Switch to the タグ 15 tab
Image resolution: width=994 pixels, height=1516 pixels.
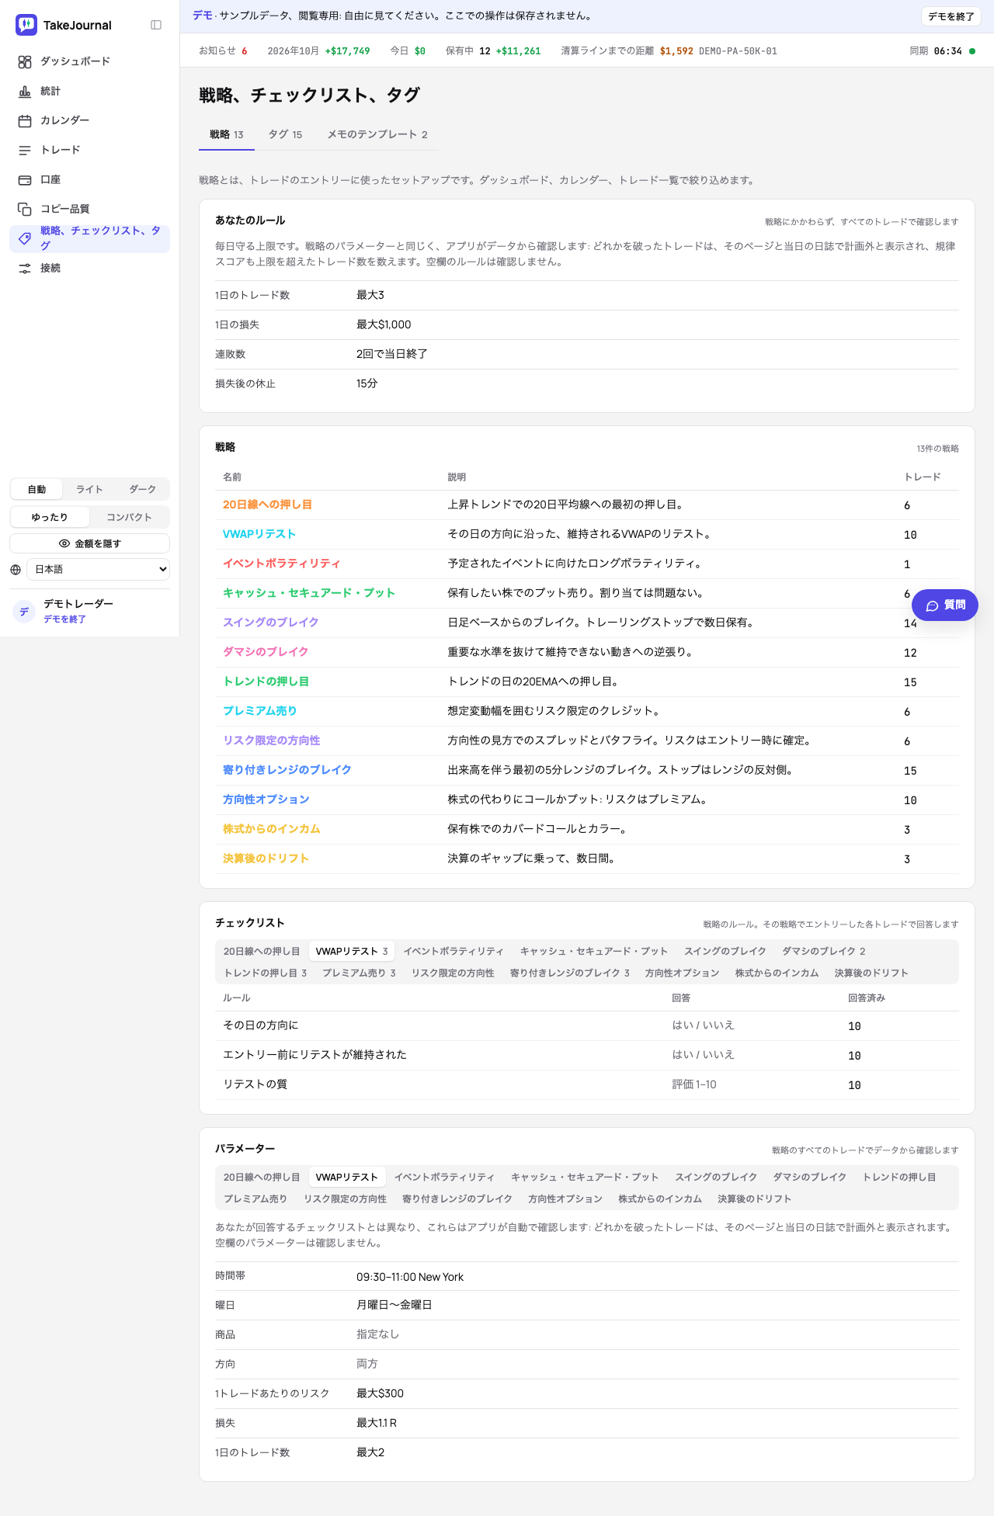pyautogui.click(x=285, y=134)
